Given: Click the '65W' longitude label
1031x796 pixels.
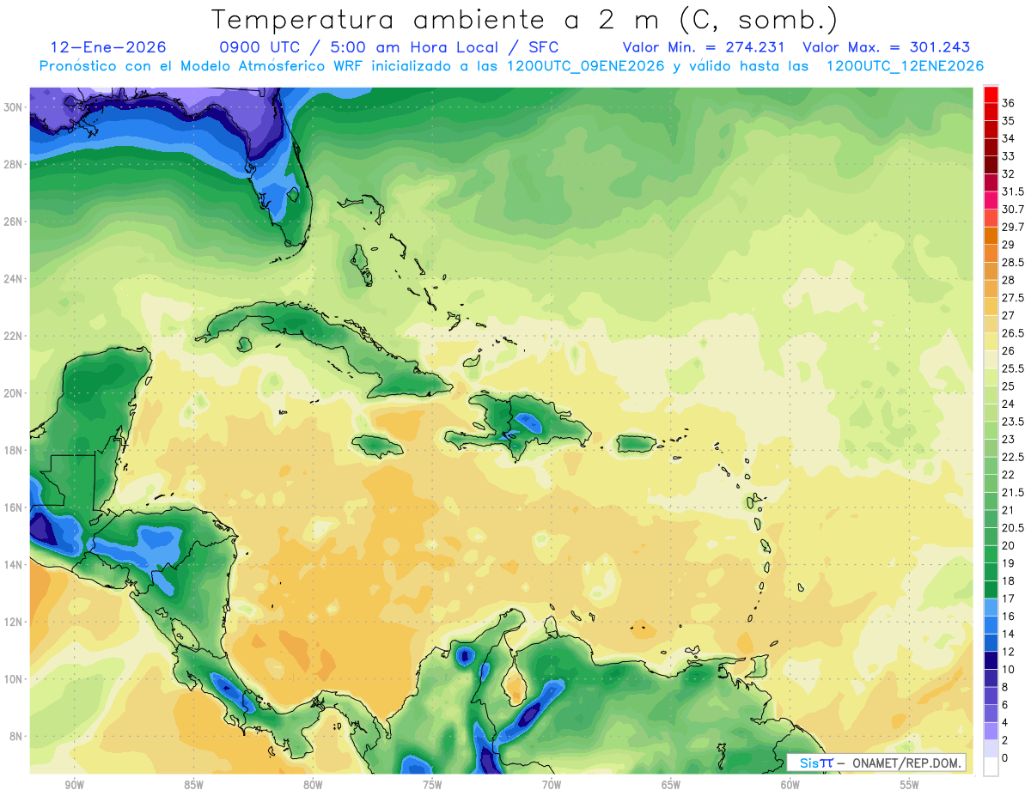Looking at the screenshot, I should click(671, 786).
